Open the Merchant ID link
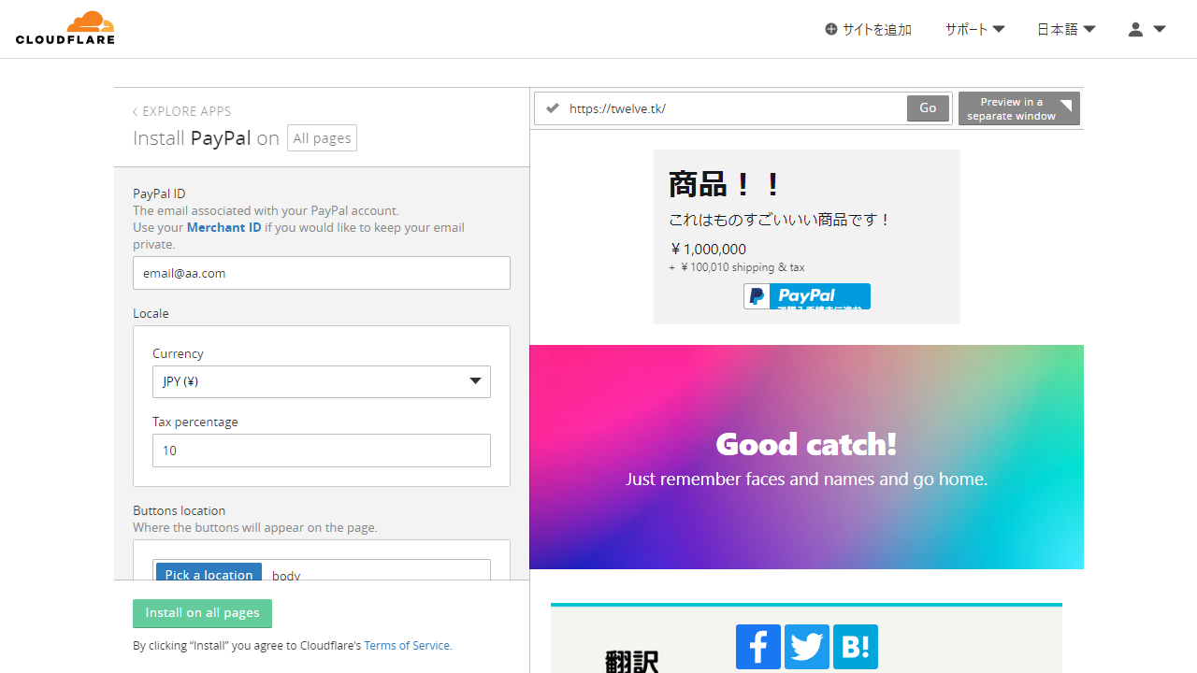1197x673 pixels. (224, 227)
